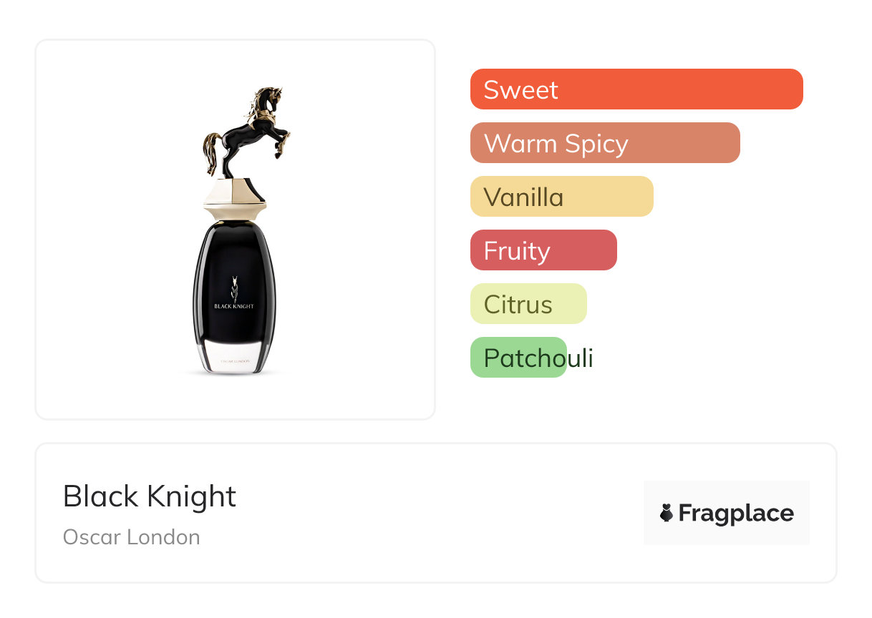Screen dimensions: 872x618
Task: Open the Black Knight perfume title
Action: [x=149, y=496]
